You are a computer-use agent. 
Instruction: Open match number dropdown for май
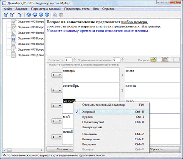pyautogui.click(x=57, y=121)
